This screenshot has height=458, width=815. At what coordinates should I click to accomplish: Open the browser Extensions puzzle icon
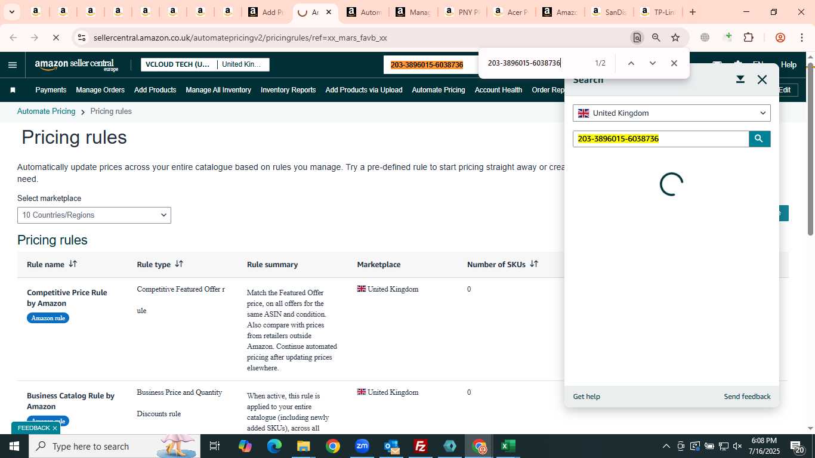click(748, 38)
